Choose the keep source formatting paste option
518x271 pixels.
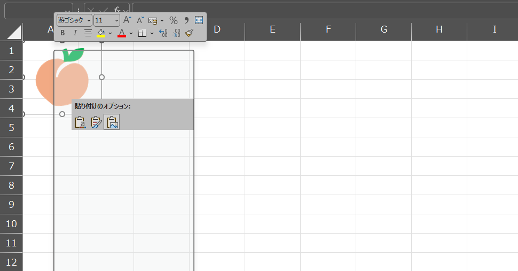pyautogui.click(x=80, y=122)
